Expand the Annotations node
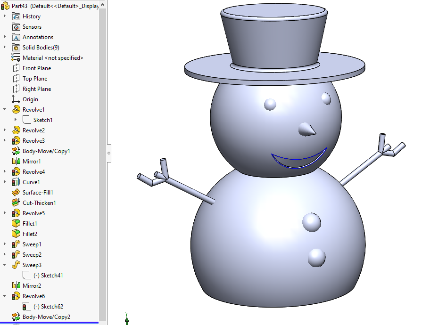This screenshot has height=325, width=422. coord(5,37)
